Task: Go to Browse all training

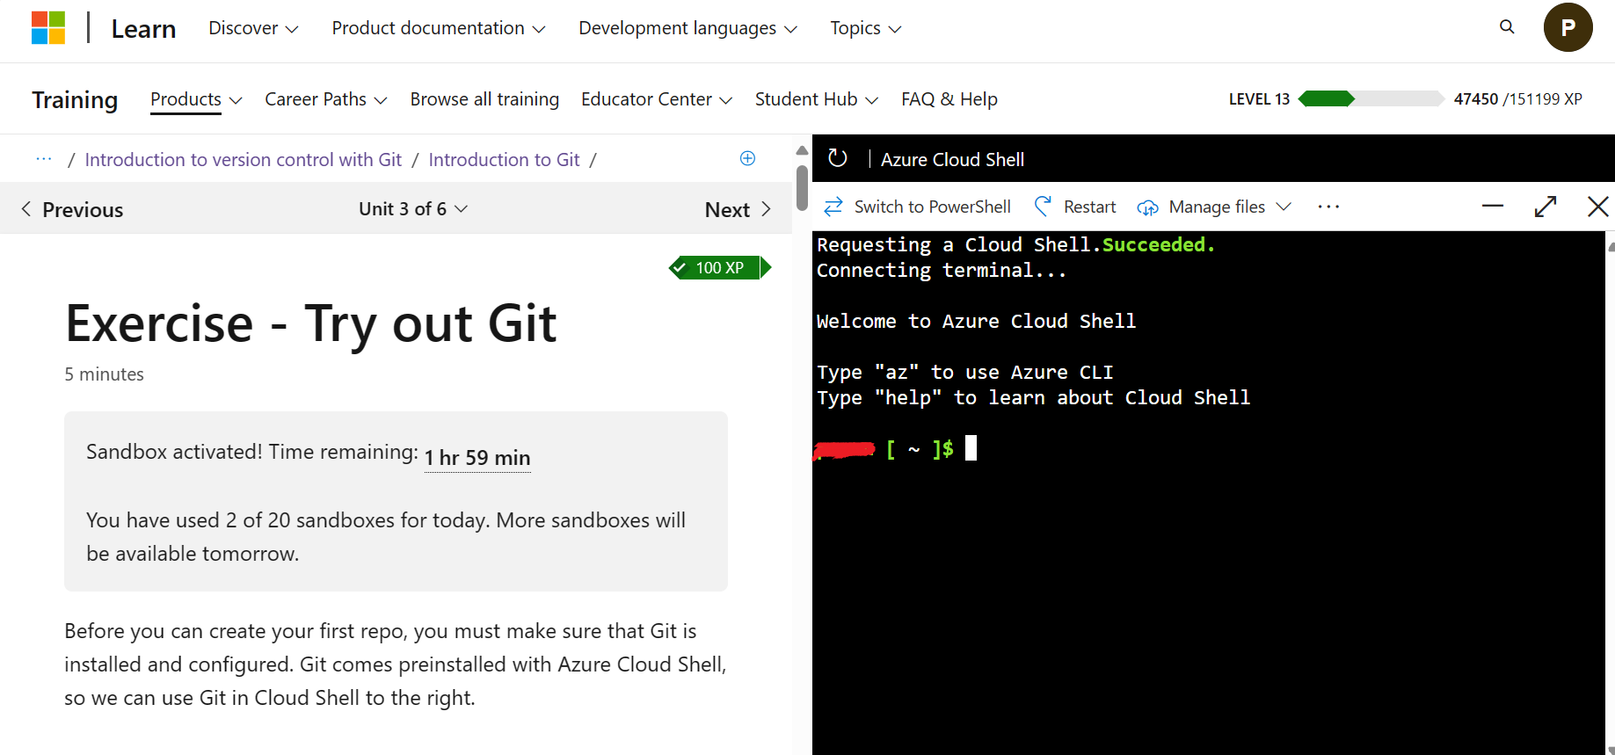Action: [x=484, y=99]
